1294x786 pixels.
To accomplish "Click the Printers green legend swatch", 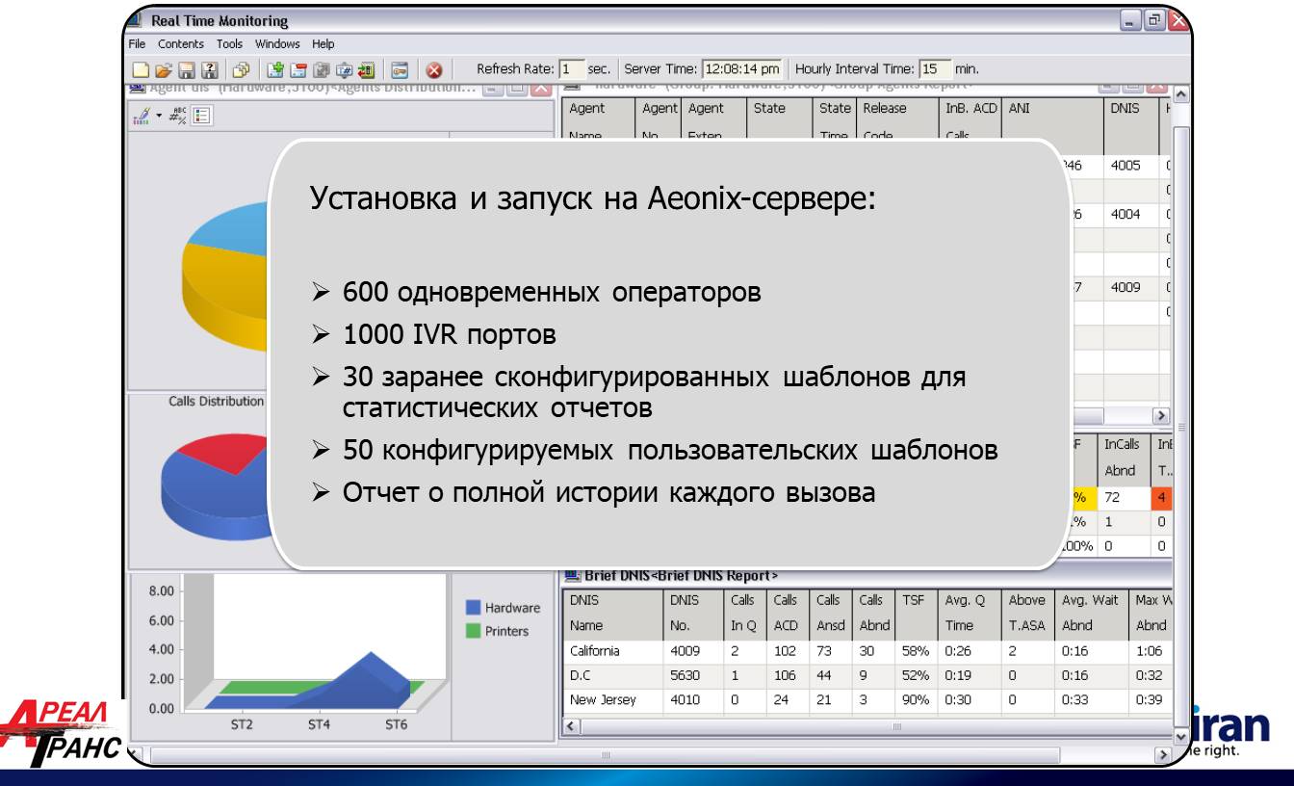I will (x=474, y=632).
